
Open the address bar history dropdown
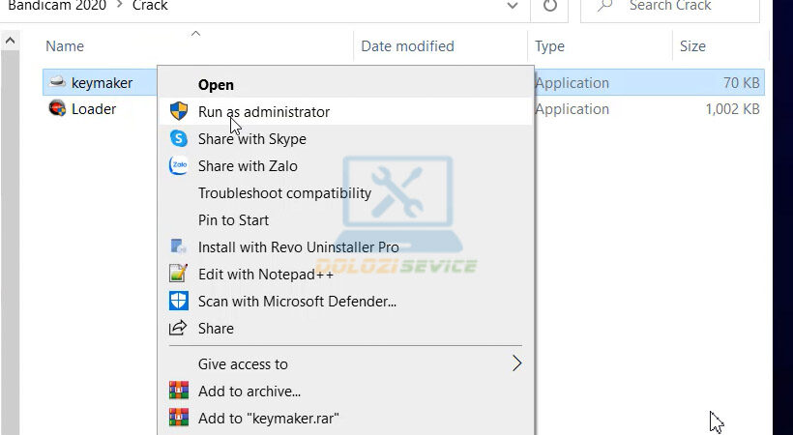coord(512,6)
